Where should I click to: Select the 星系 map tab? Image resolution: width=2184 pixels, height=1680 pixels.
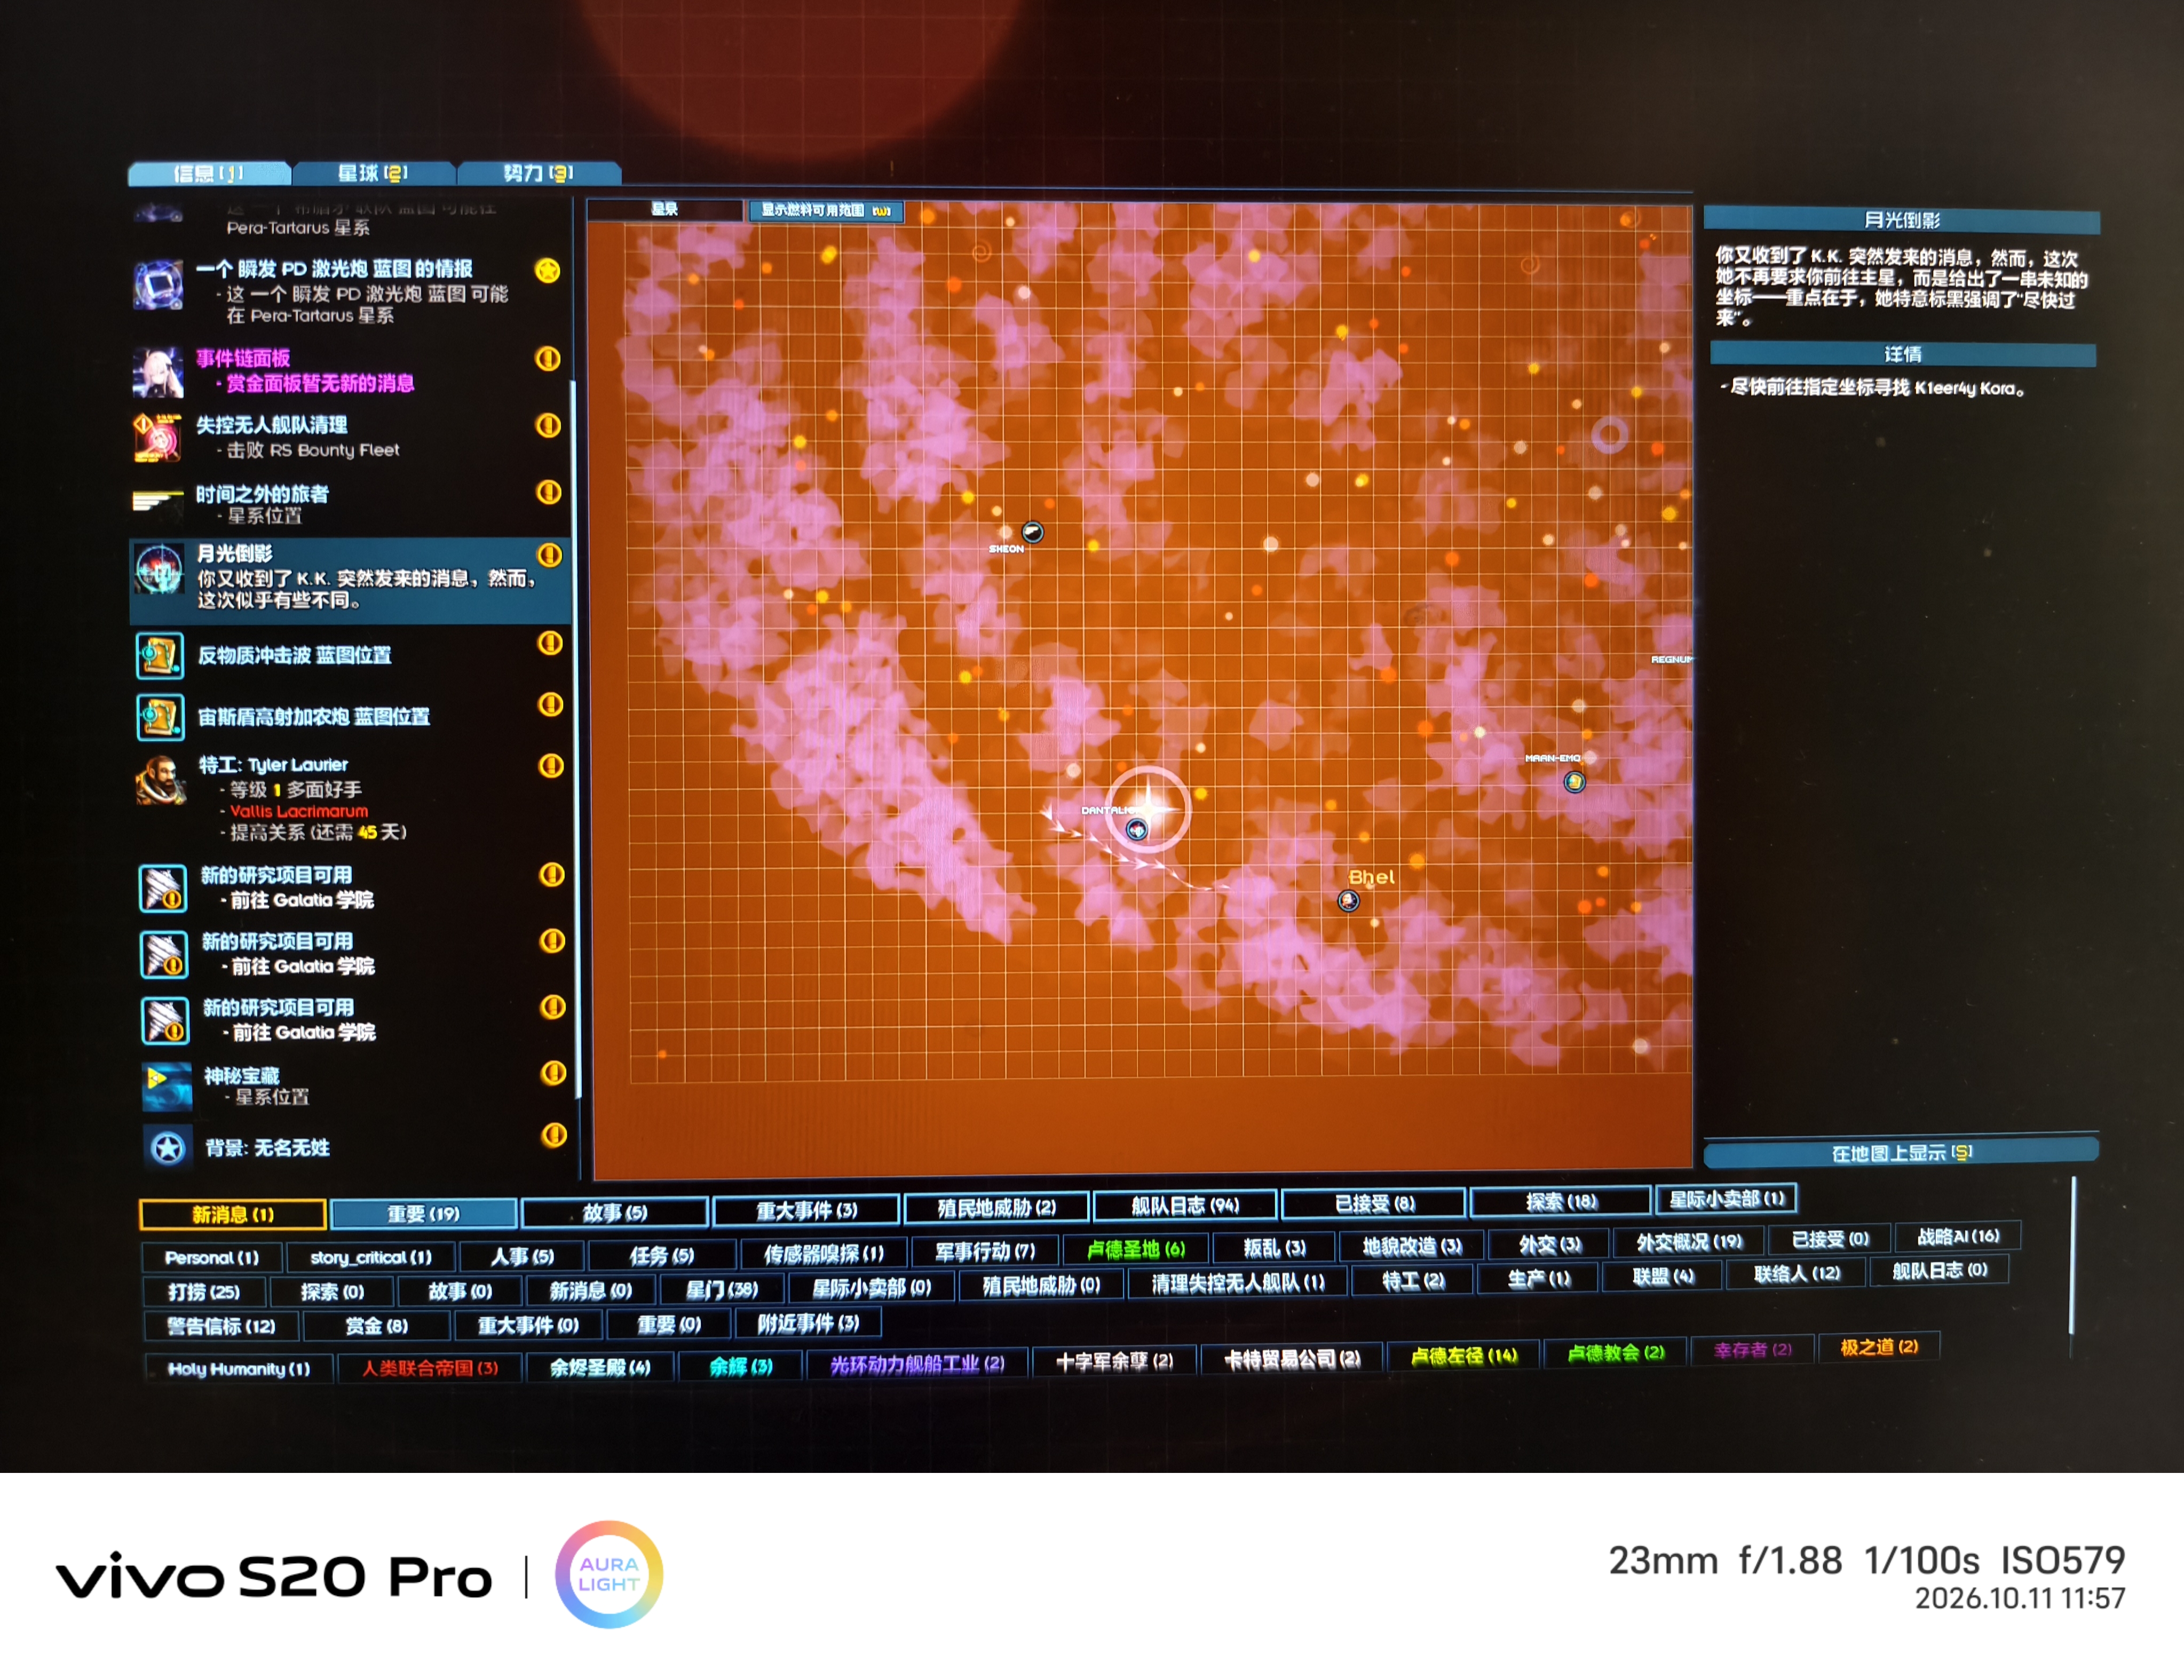tap(665, 209)
